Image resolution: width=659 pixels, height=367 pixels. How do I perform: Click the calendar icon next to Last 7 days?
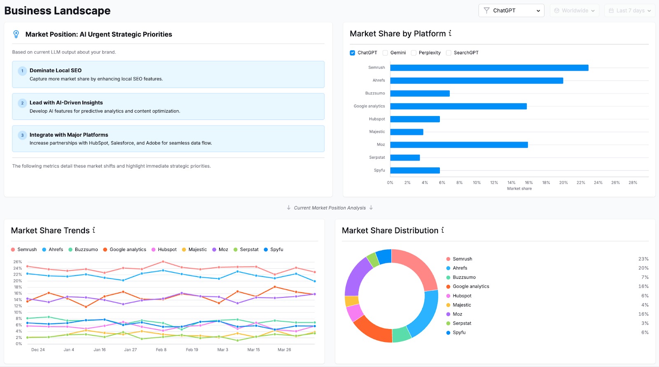click(611, 11)
